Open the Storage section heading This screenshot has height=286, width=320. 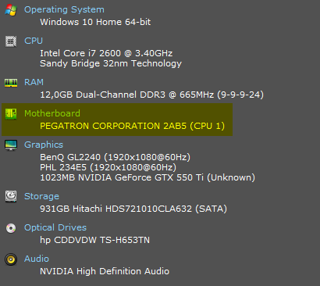pos(41,196)
